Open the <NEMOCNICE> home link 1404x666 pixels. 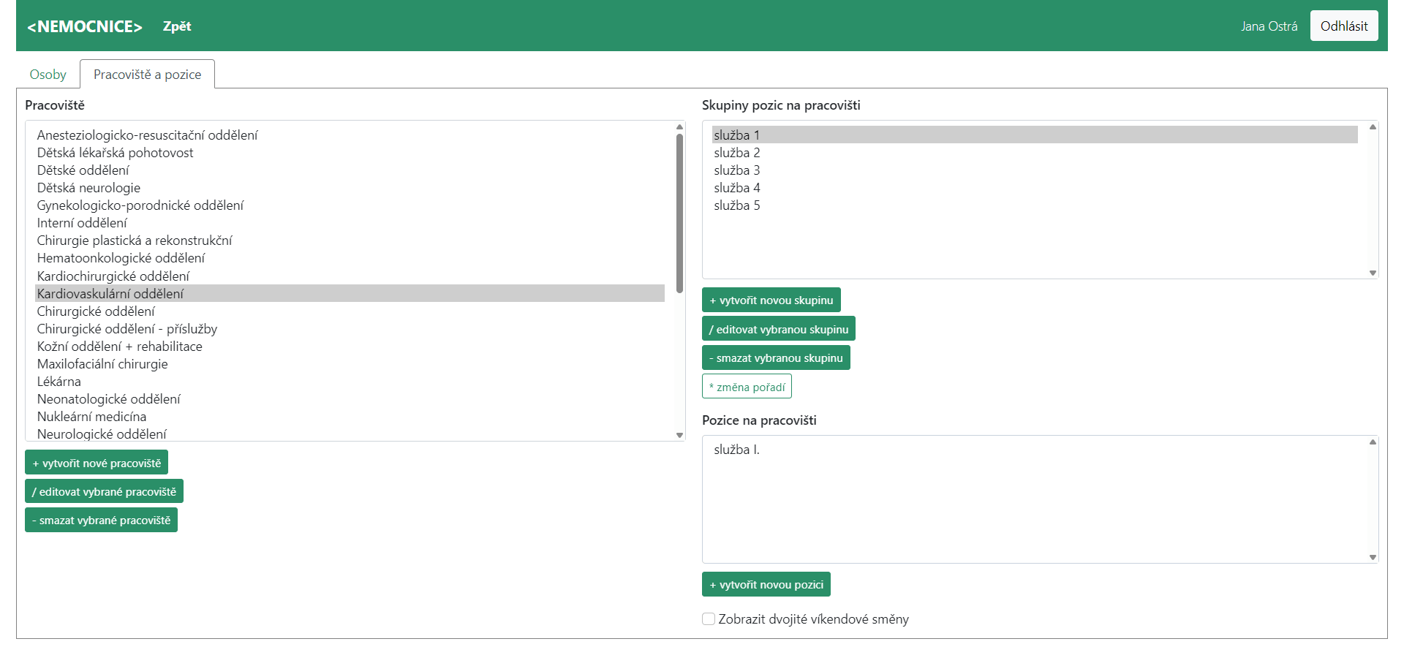[x=85, y=26]
